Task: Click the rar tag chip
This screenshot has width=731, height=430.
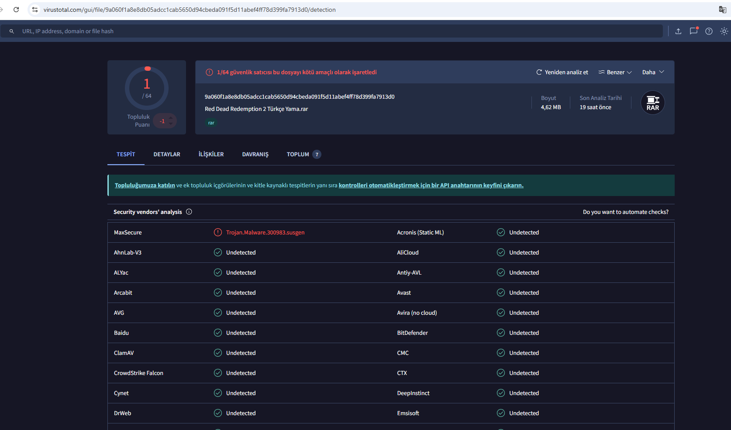Action: tap(211, 123)
